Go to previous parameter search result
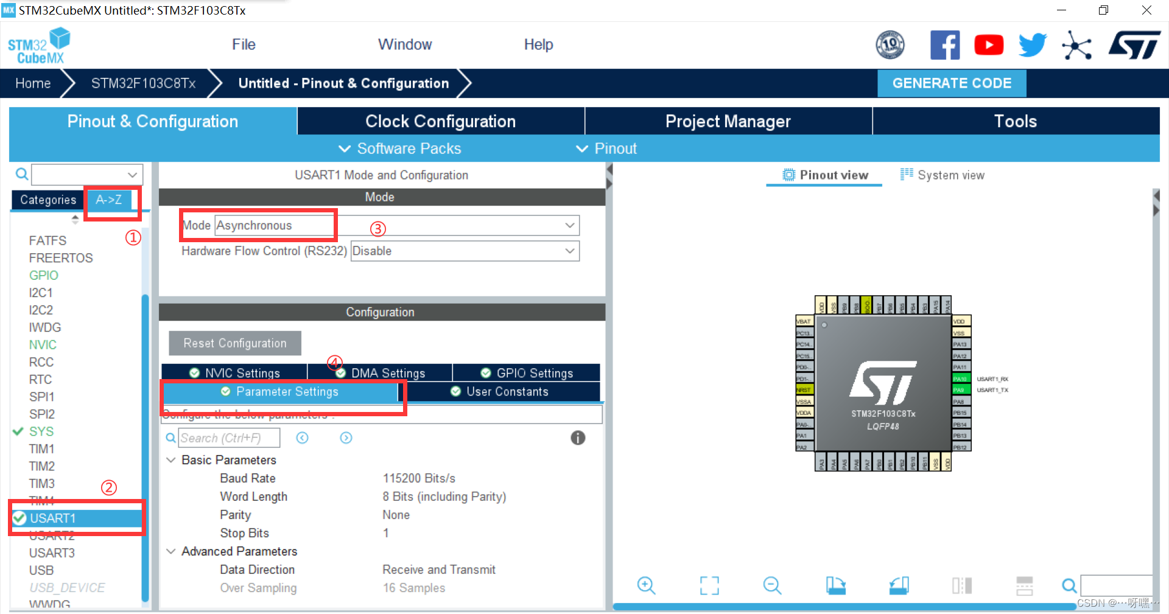1169x614 pixels. [302, 438]
